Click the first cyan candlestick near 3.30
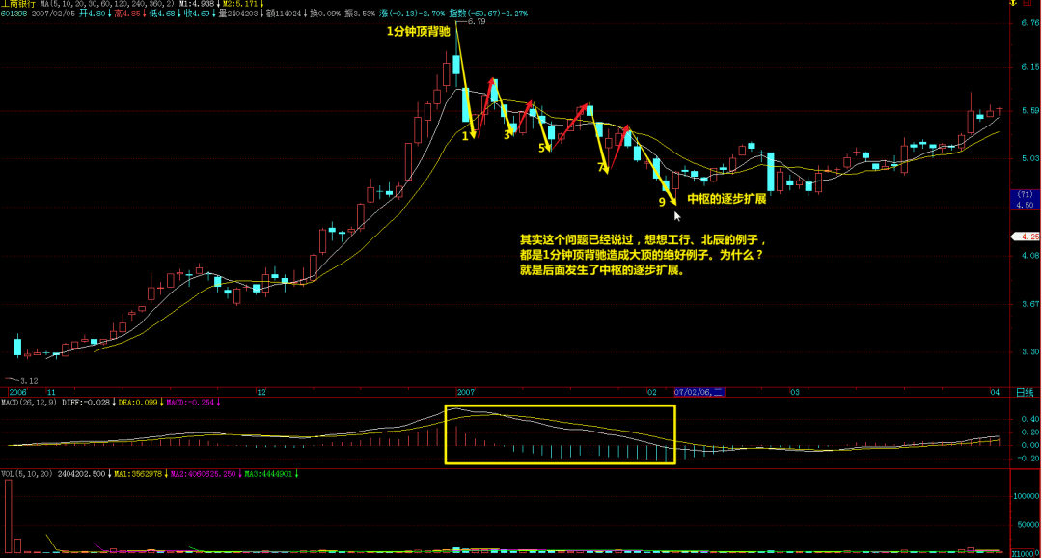The width and height of the screenshot is (1042, 558). [18, 346]
